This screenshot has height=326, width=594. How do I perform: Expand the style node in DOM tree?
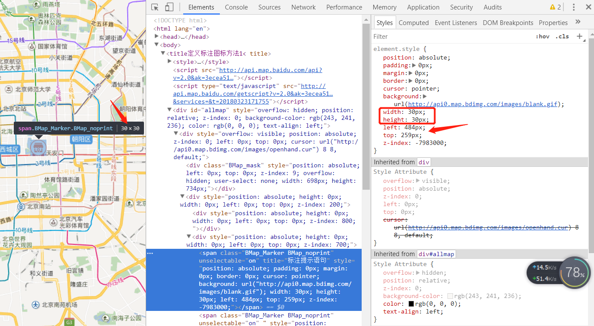169,61
